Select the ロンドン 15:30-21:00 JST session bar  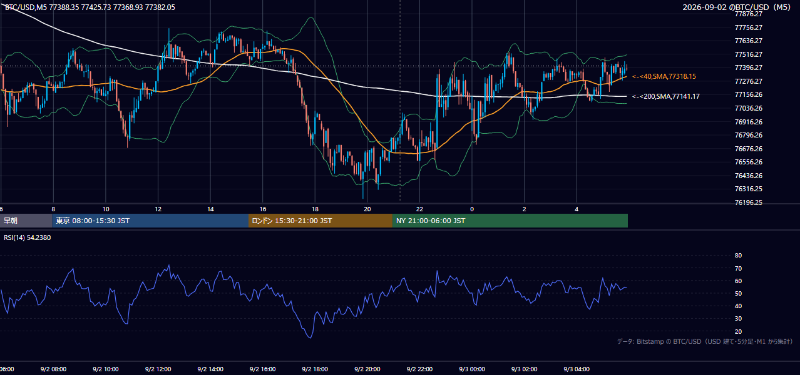tap(321, 221)
